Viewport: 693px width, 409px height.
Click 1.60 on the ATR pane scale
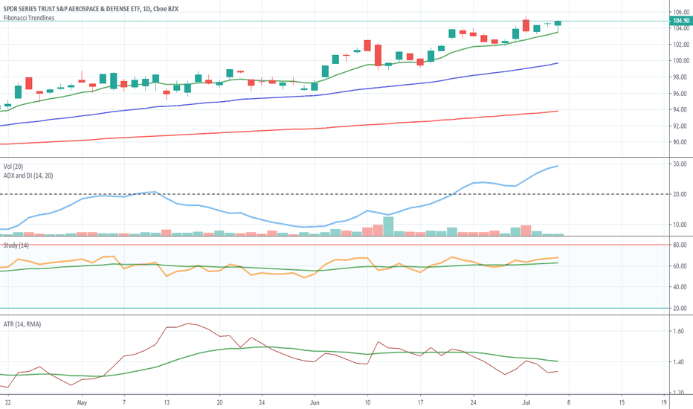[678, 331]
